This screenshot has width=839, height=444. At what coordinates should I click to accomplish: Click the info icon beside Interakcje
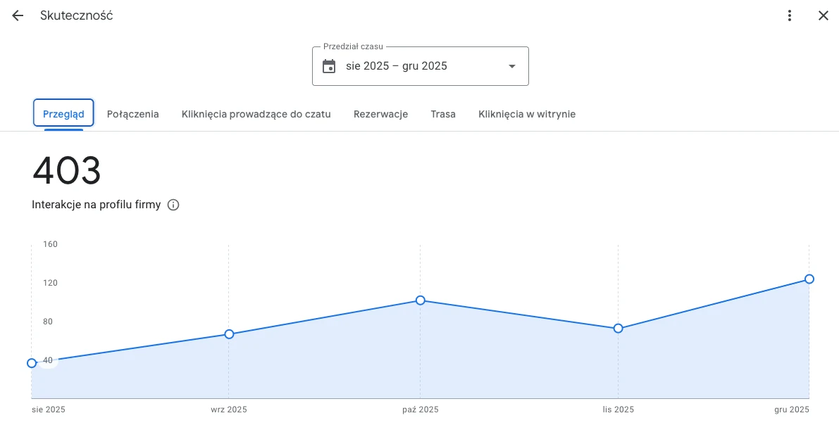click(173, 205)
